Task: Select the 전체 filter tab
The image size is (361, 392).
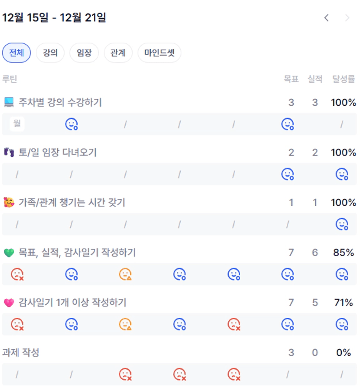Action: coord(17,53)
